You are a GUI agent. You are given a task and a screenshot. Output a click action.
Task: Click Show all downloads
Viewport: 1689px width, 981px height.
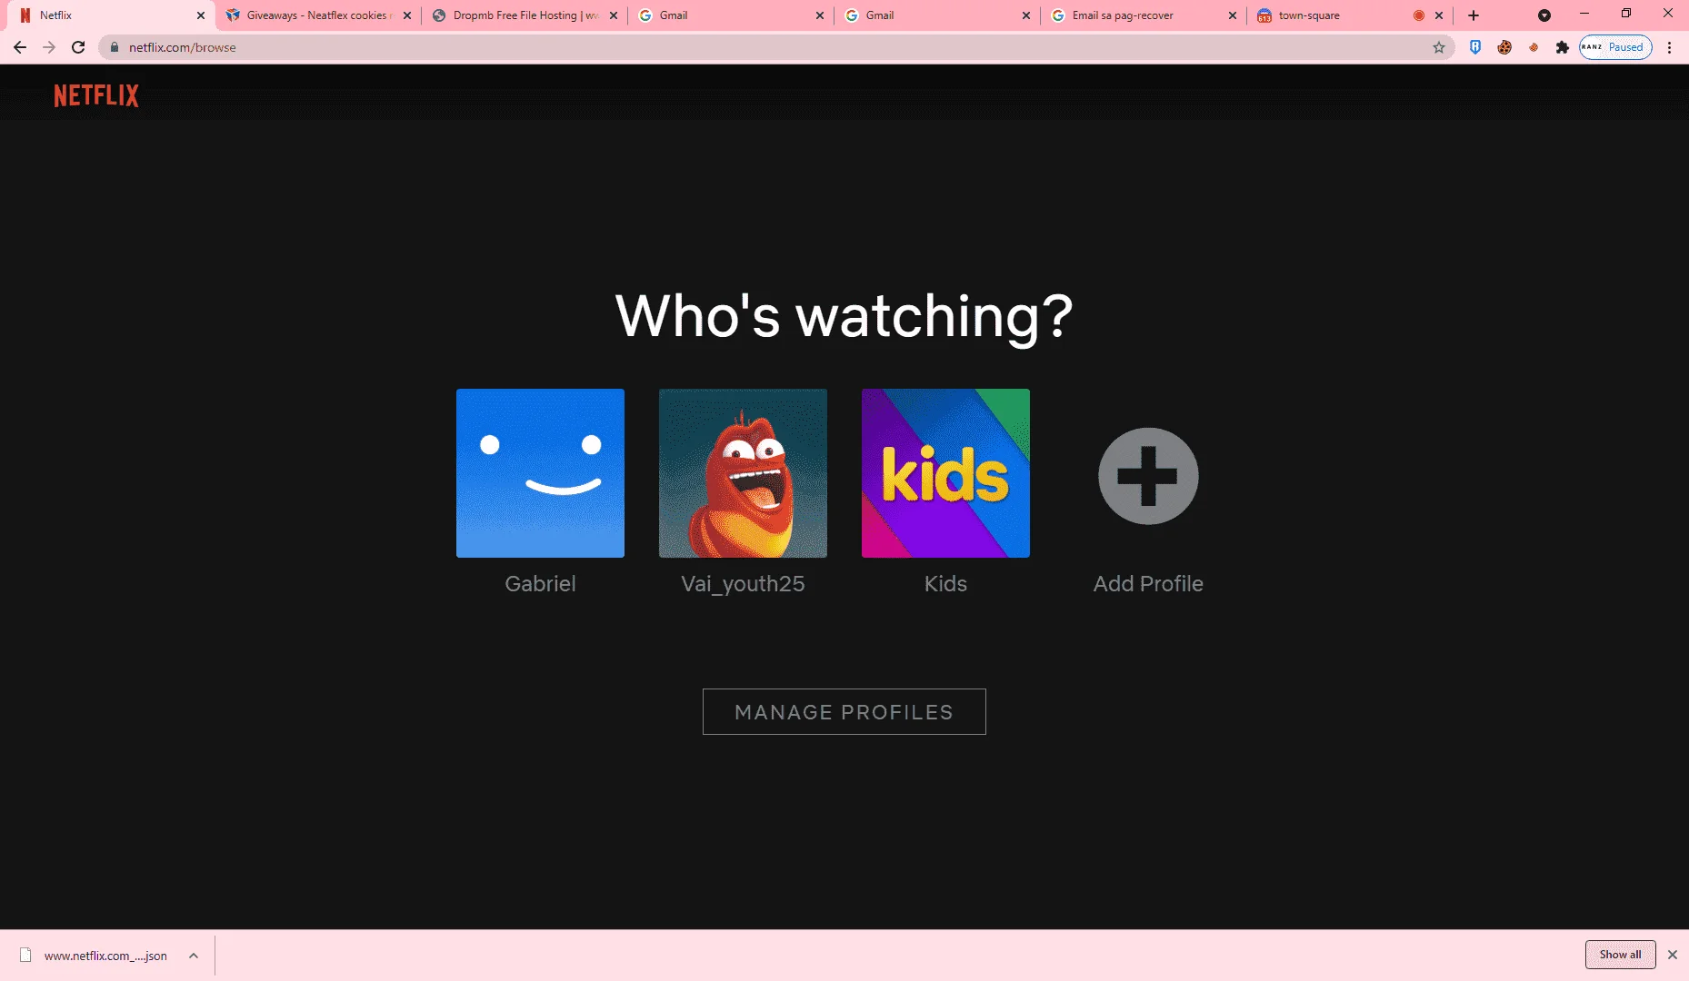pos(1621,955)
